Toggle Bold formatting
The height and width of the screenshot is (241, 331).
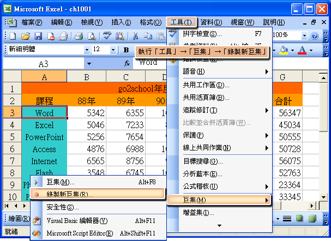tap(126, 50)
